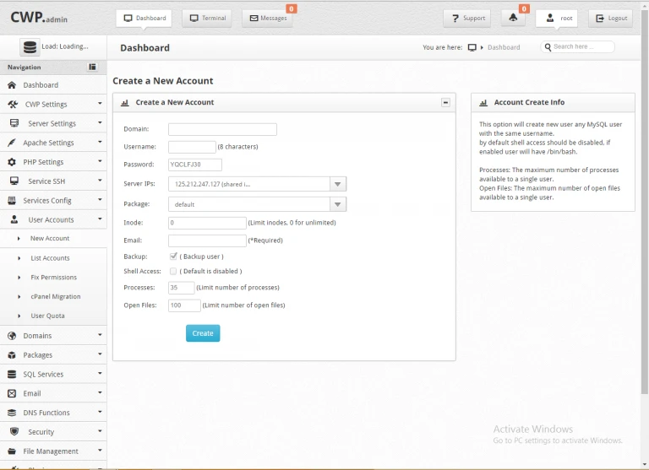
Task: Click the Support button
Action: (x=466, y=19)
